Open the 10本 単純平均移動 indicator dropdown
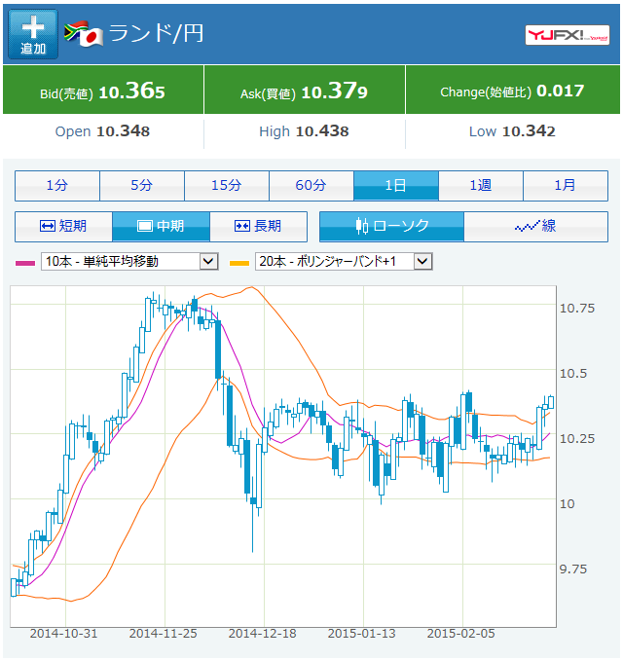623x661 pixels. coord(129,261)
